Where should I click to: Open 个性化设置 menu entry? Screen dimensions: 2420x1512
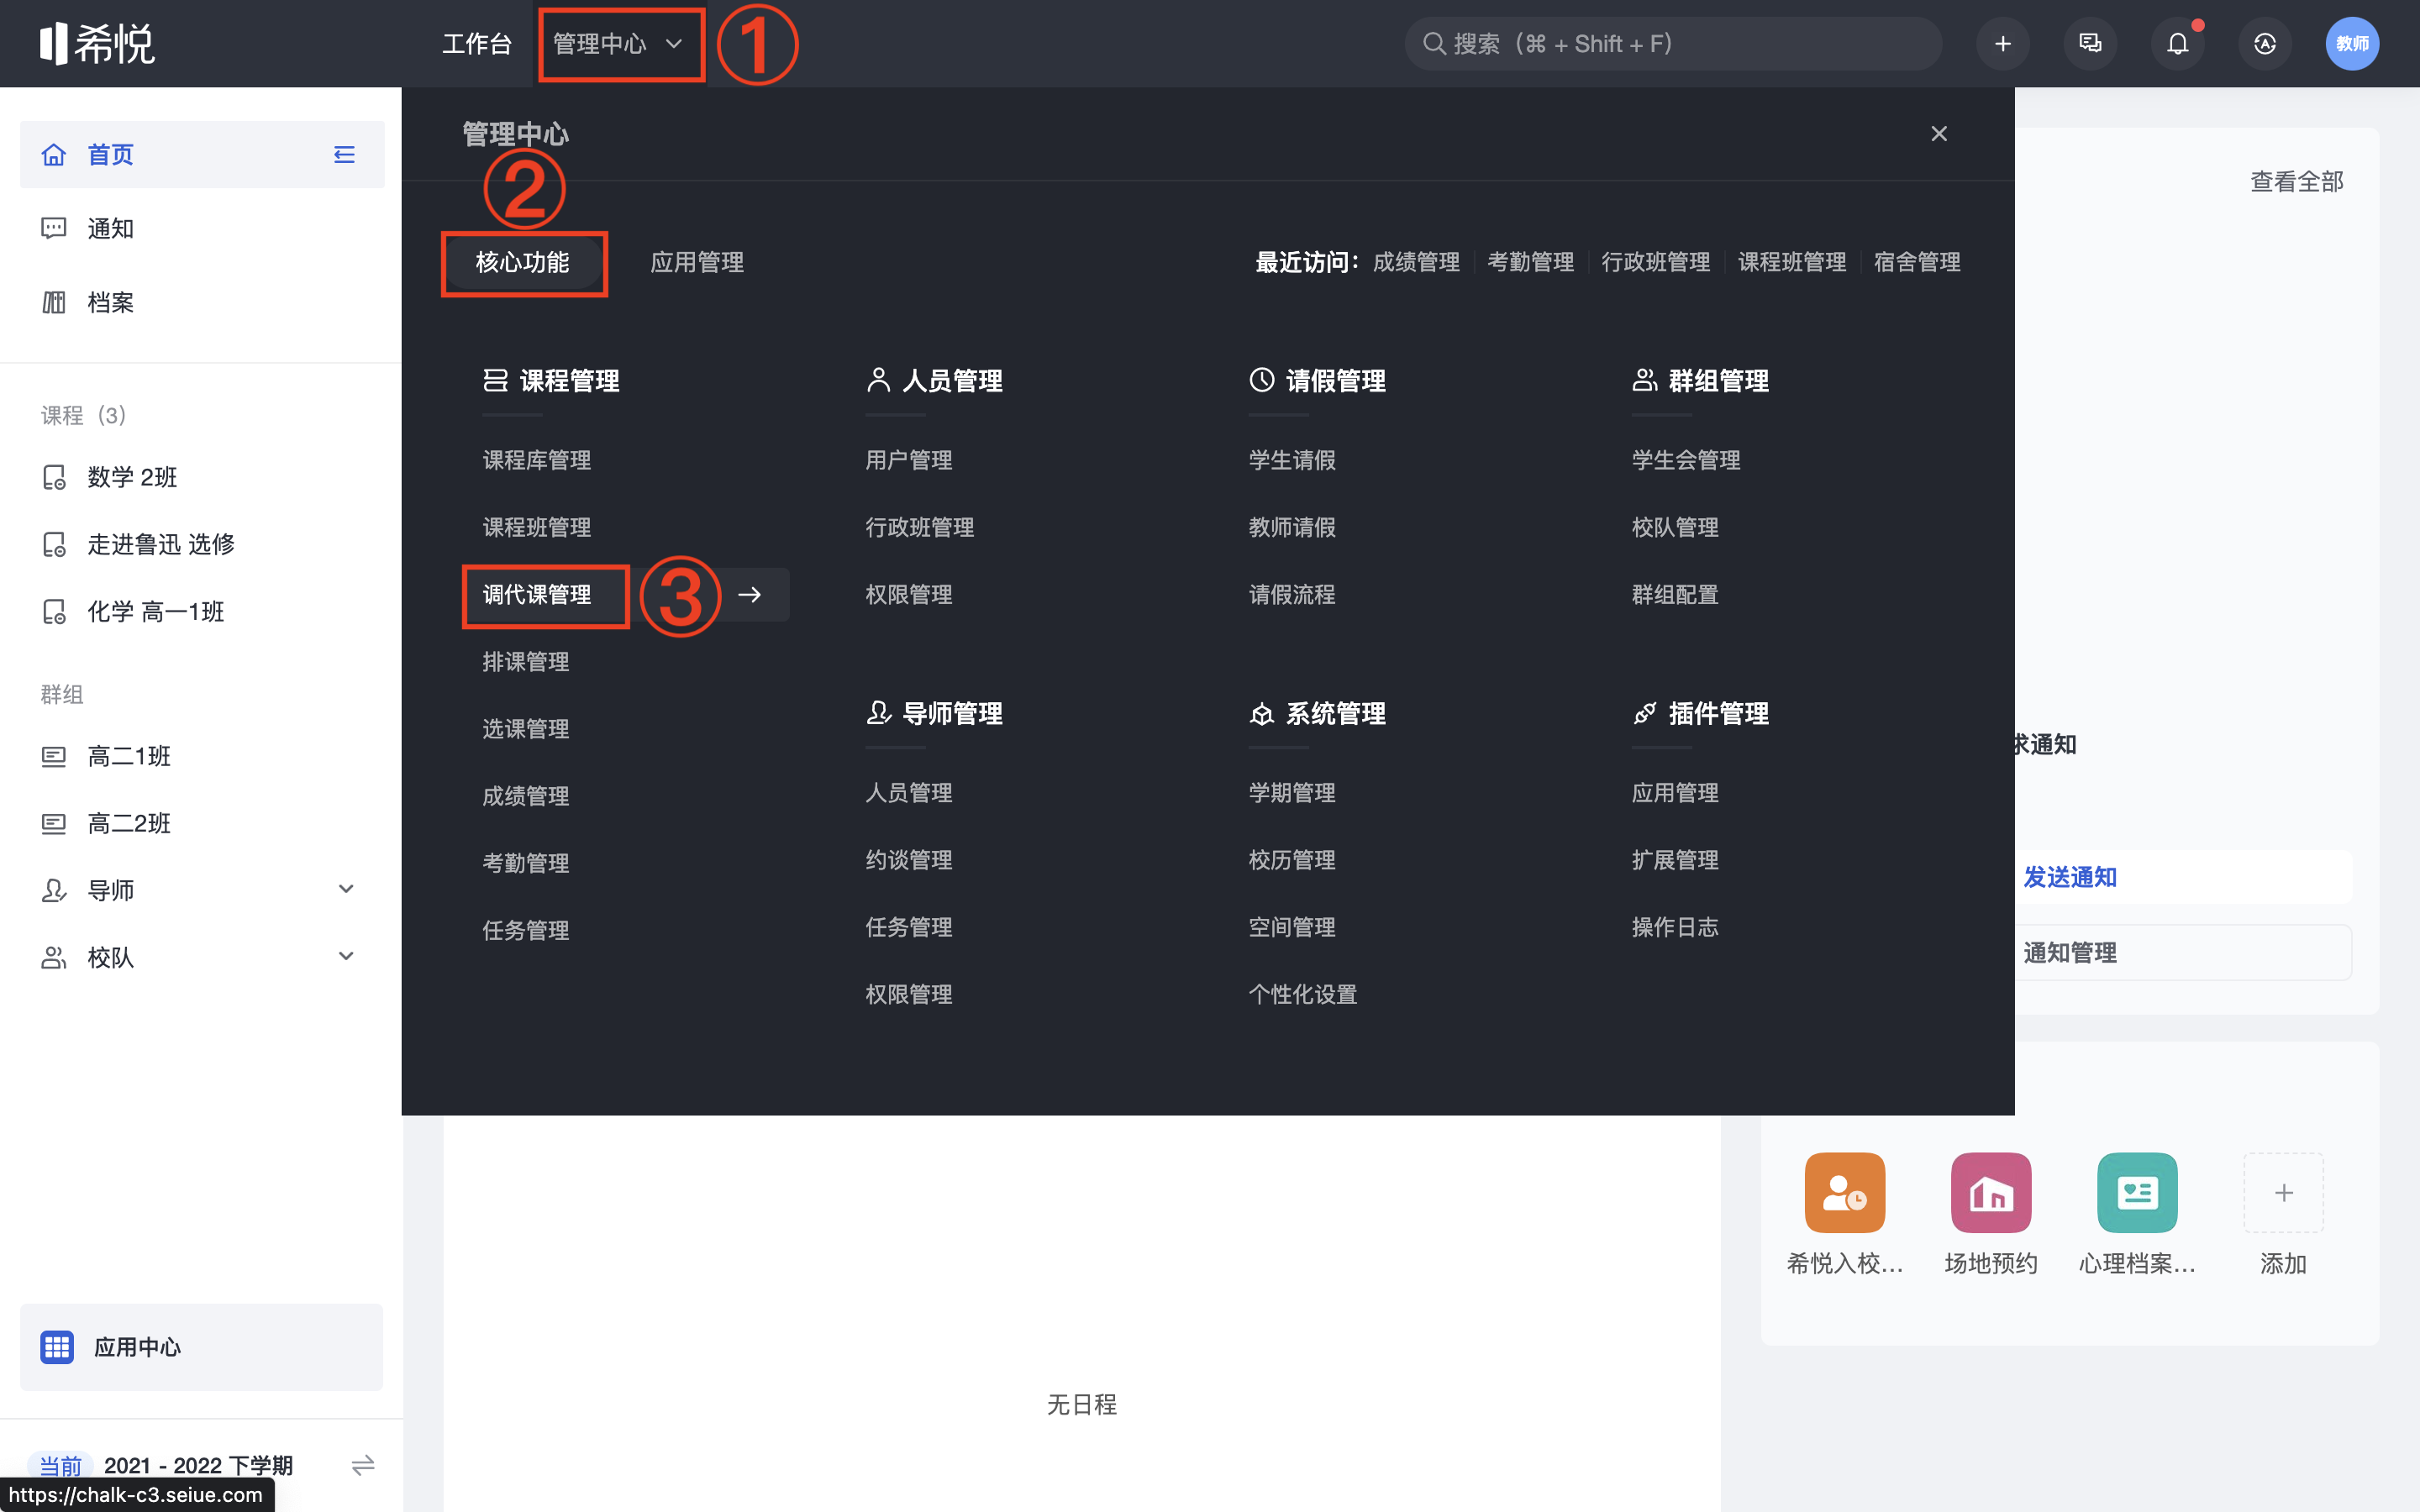tap(1302, 995)
